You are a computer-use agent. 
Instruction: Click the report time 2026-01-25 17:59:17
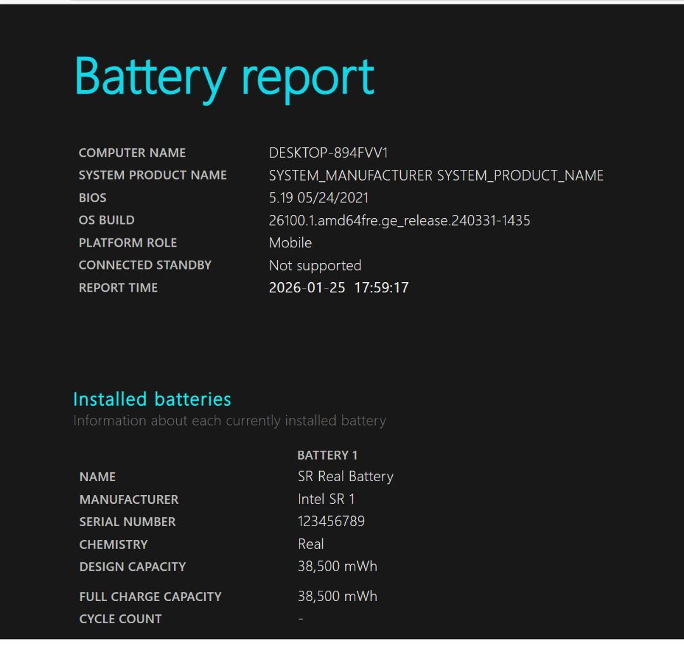tap(338, 288)
